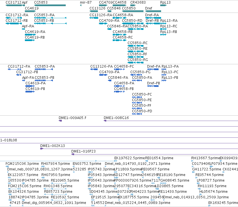Viewport: 238px width, 207px height.
Task: Open the CG5853-RB transcript label
Action: click(44, 20)
